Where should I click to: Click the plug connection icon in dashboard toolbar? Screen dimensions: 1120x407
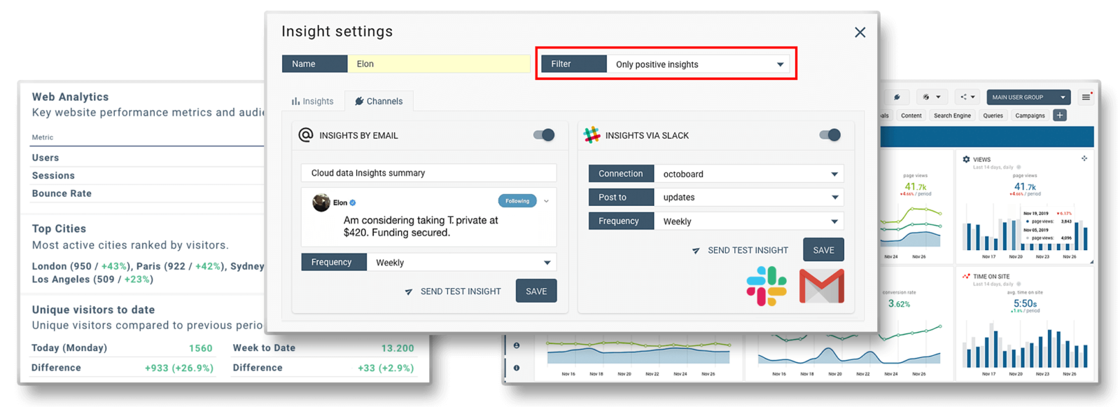click(x=897, y=97)
